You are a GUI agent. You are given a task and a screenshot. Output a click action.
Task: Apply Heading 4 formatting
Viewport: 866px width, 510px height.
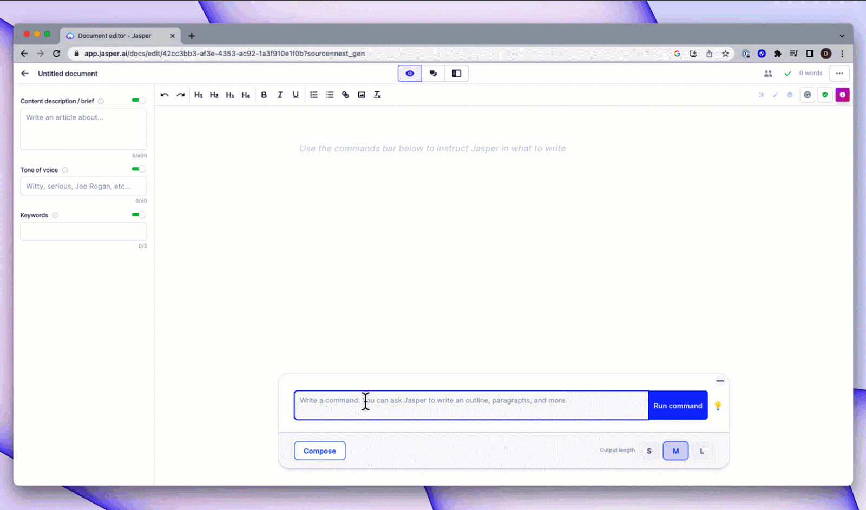[x=246, y=95]
